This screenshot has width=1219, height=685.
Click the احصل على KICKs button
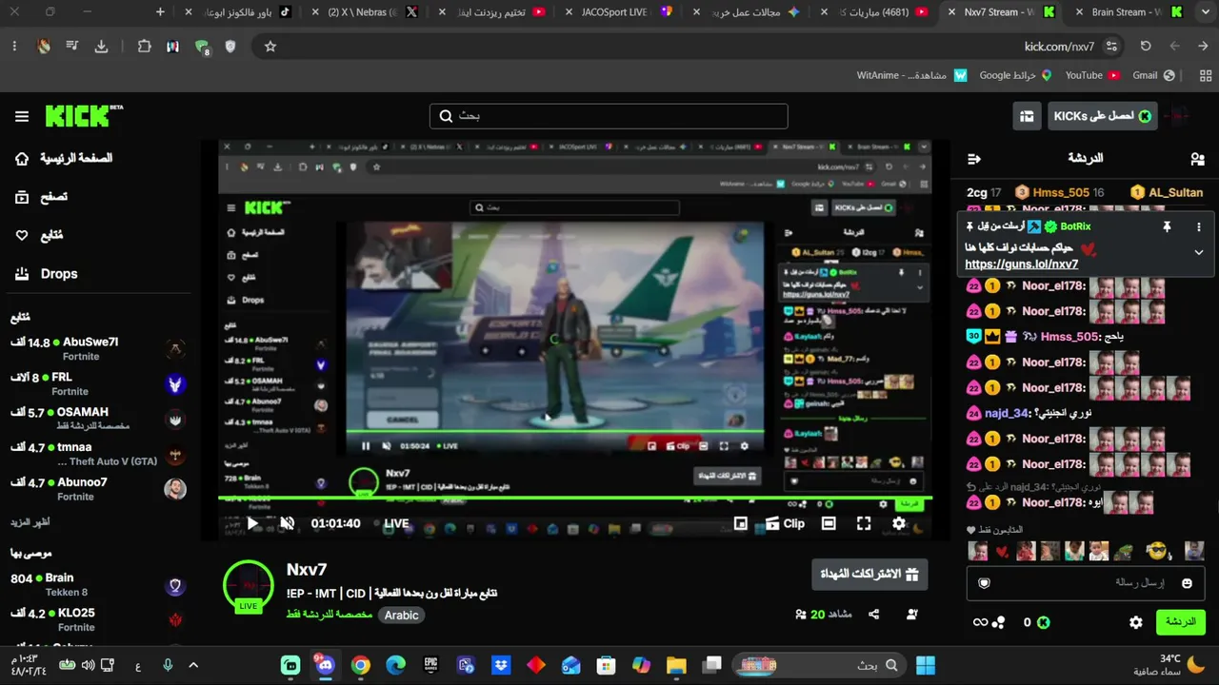click(1103, 116)
